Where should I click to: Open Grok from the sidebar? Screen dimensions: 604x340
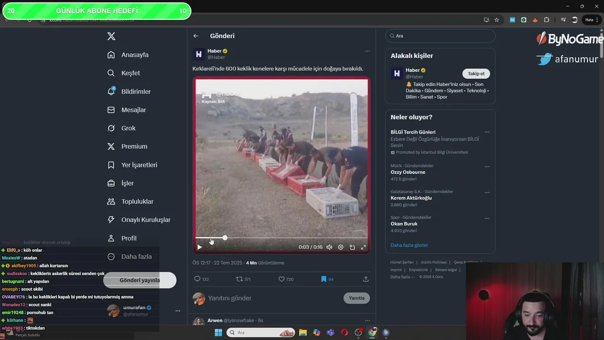click(121, 128)
